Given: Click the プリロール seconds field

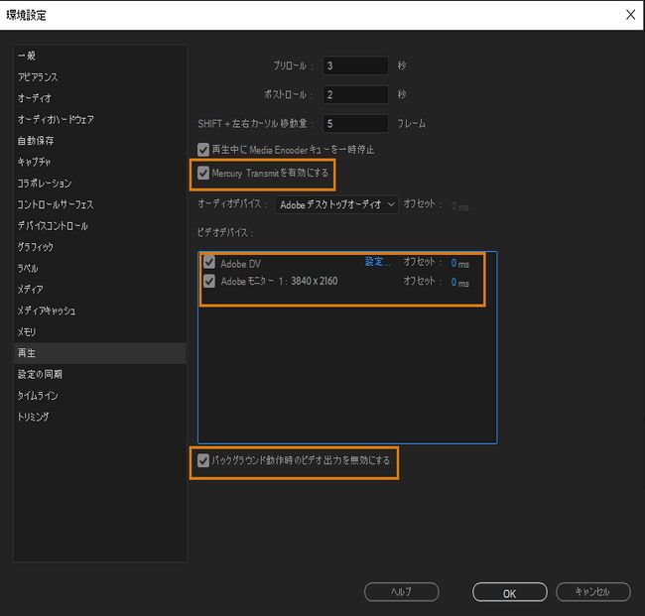Looking at the screenshot, I should pos(355,65).
